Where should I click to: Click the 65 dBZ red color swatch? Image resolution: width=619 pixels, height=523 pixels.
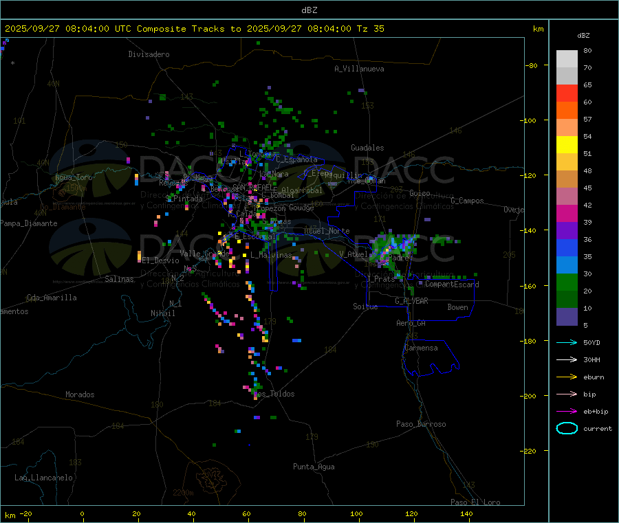(x=567, y=93)
